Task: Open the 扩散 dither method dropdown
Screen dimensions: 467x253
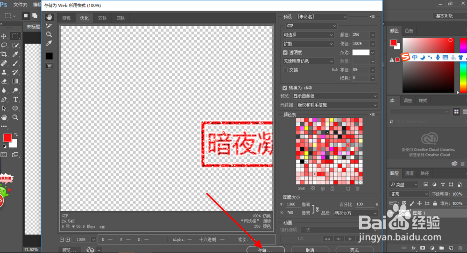Action: [x=308, y=44]
